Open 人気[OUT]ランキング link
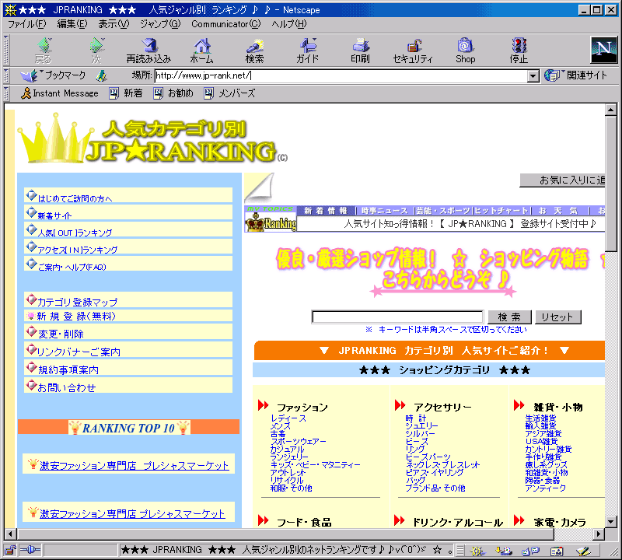 tap(75, 233)
